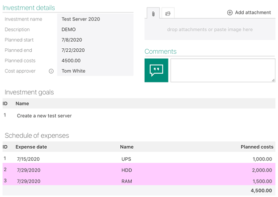278x197 pixels.
Task: Switch to the folder files tab
Action: pyautogui.click(x=168, y=13)
